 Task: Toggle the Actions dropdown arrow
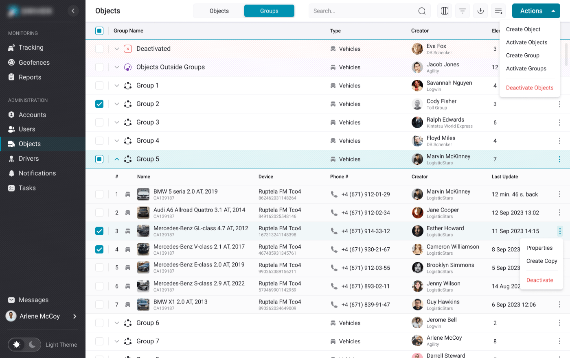coord(553,11)
